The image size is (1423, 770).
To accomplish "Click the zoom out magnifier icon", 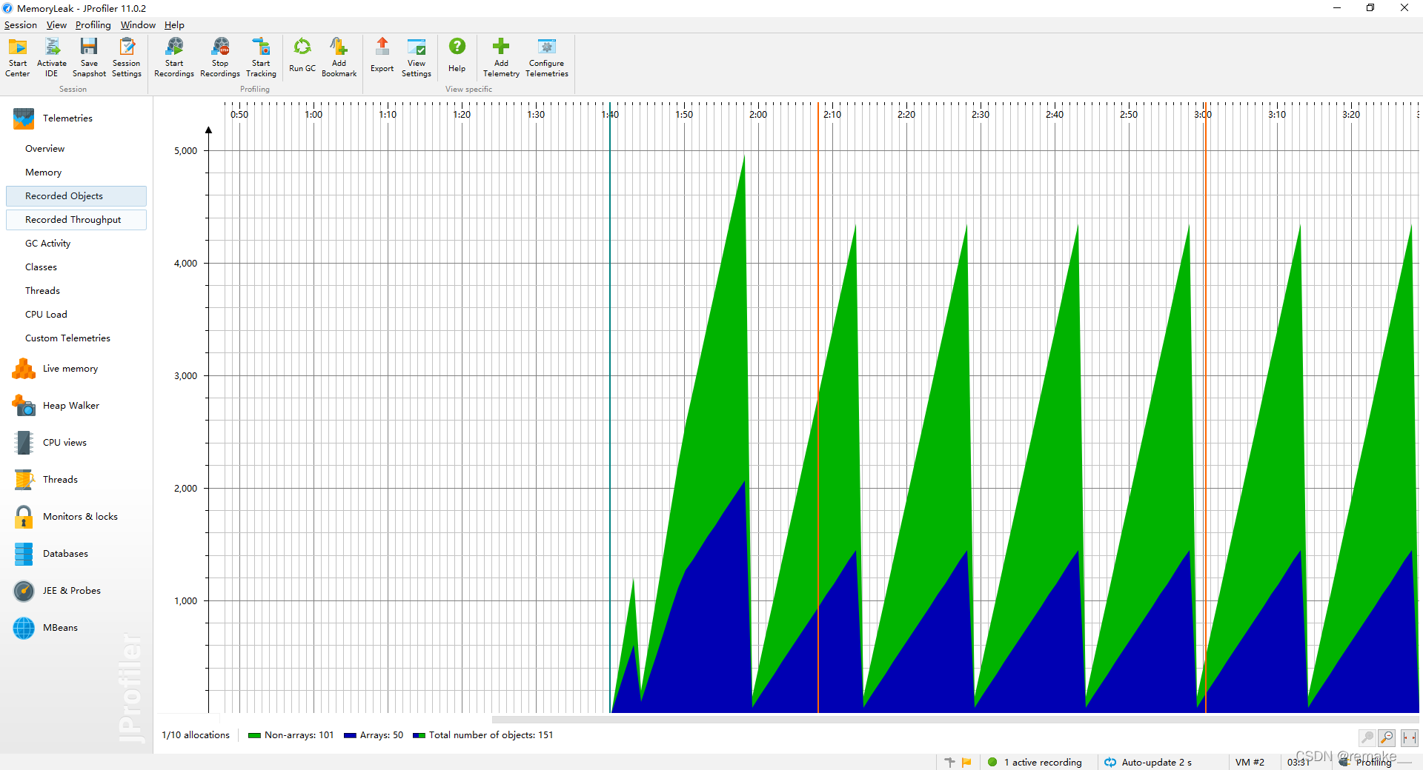I will pyautogui.click(x=1387, y=737).
